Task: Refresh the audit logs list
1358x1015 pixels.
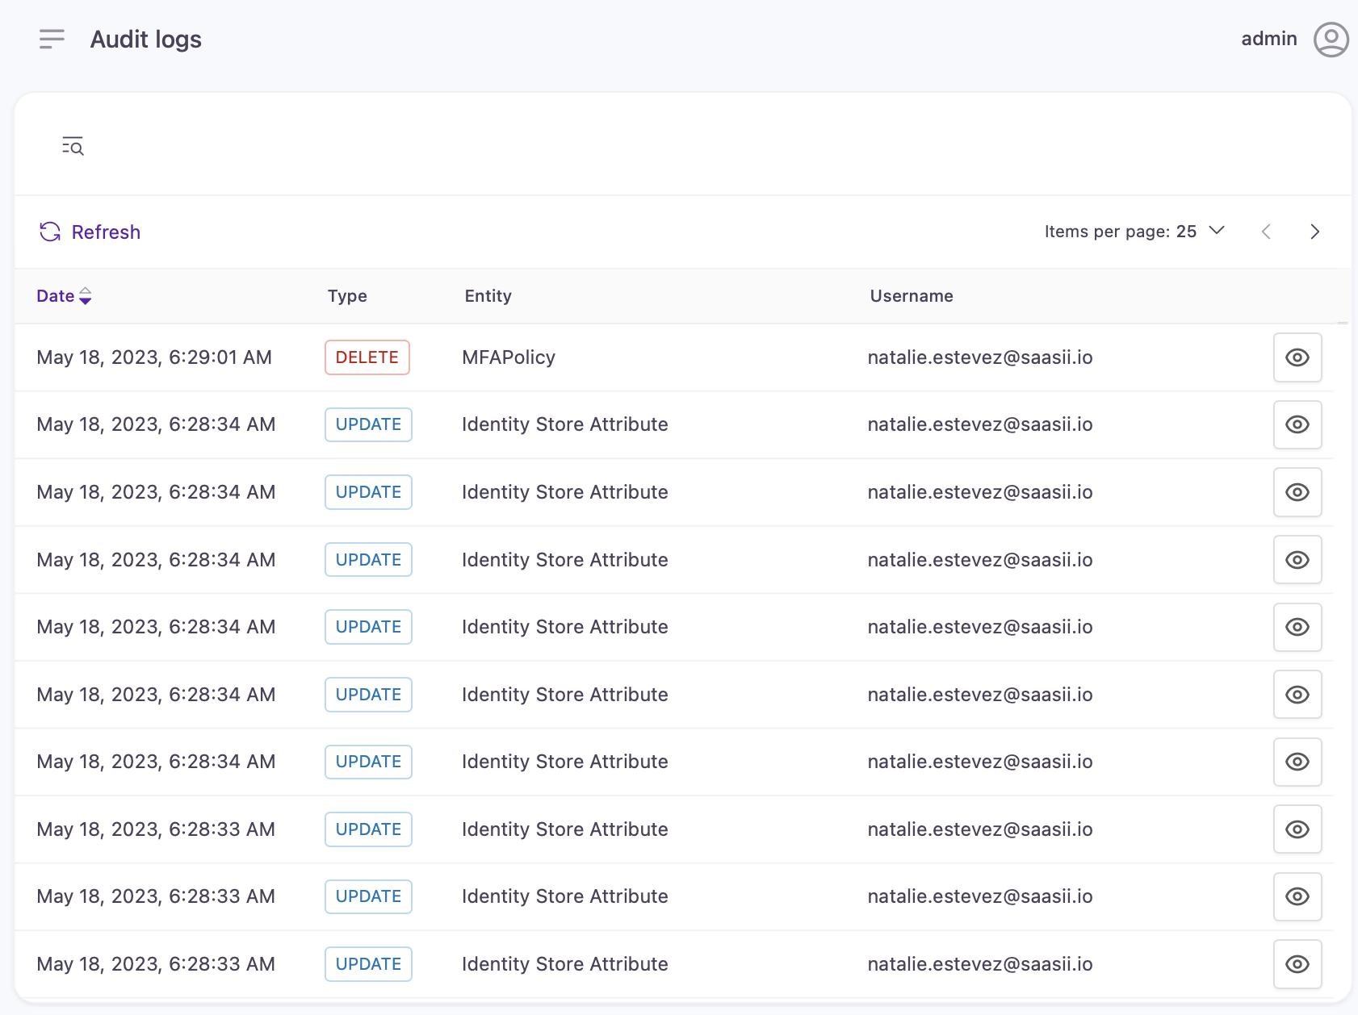Action: (90, 232)
